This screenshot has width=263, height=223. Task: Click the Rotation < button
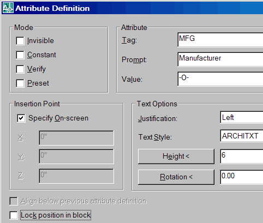click(x=176, y=177)
